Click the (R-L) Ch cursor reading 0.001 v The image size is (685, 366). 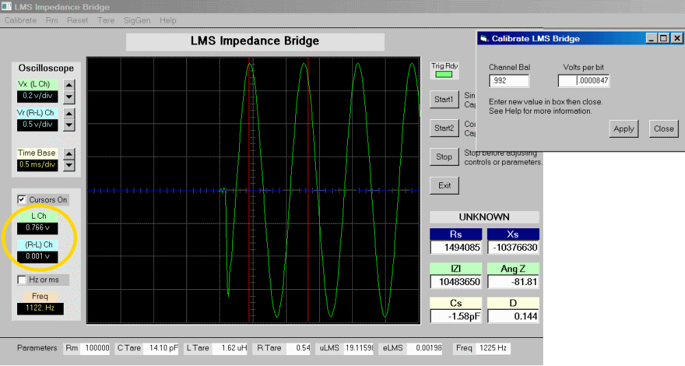[38, 256]
